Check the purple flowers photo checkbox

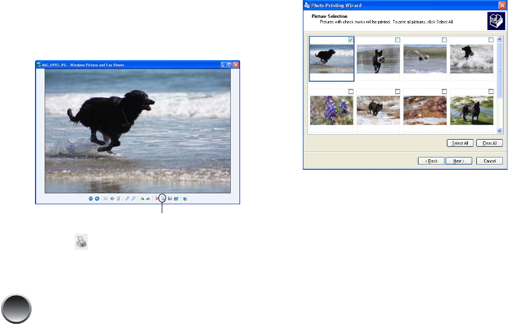350,91
